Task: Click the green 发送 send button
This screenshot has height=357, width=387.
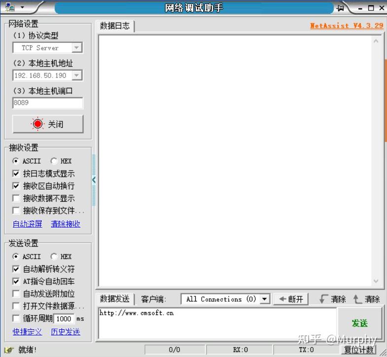Action: (x=359, y=323)
